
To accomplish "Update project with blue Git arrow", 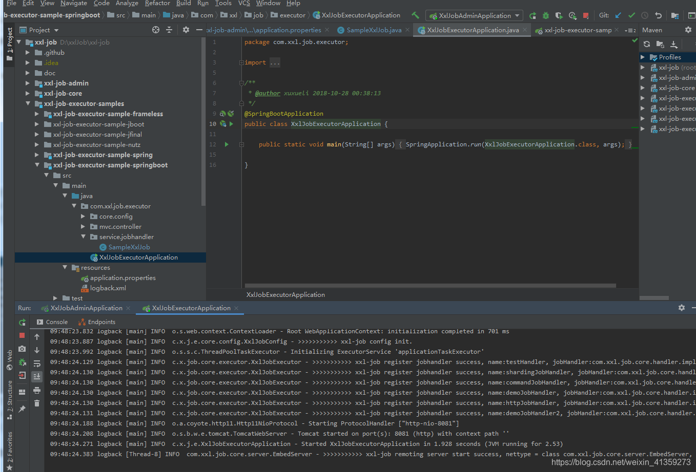I will [x=618, y=15].
